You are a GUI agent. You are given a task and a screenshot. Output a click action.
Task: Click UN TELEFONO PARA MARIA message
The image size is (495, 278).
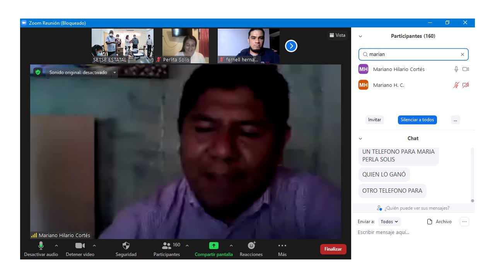[x=398, y=156]
